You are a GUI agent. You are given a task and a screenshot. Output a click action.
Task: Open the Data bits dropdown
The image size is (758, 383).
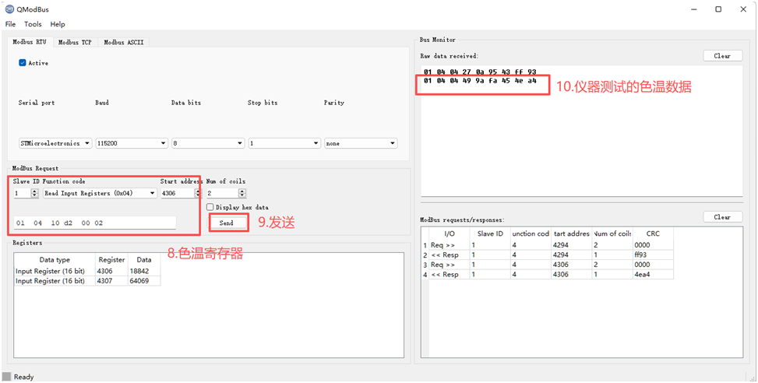tap(207, 143)
